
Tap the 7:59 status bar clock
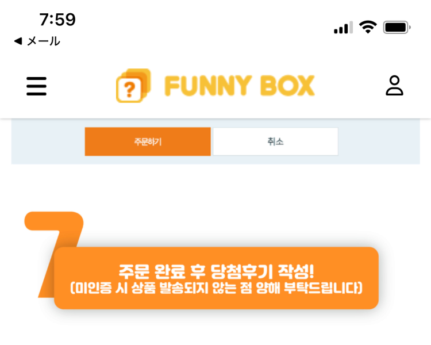click(57, 20)
